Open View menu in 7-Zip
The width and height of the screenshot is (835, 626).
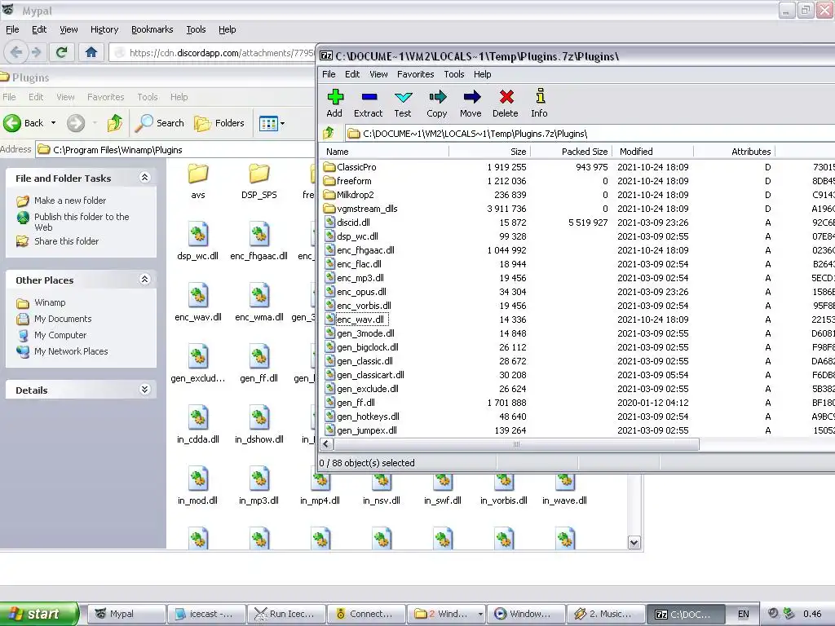[x=378, y=74]
